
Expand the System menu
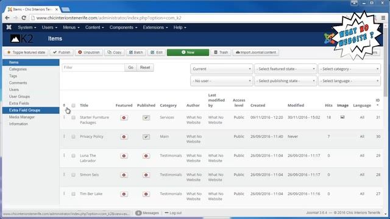coord(27,27)
